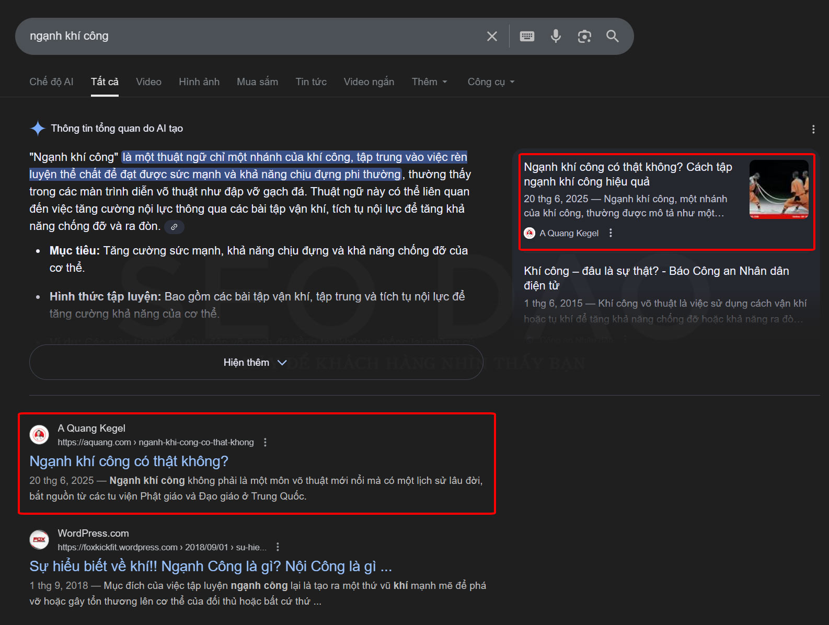Select the Chế độ AI tab
The height and width of the screenshot is (625, 829).
pos(51,82)
